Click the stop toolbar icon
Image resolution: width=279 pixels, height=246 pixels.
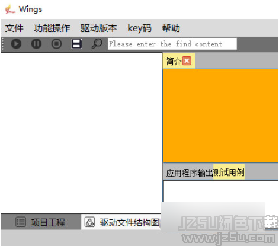point(56,44)
